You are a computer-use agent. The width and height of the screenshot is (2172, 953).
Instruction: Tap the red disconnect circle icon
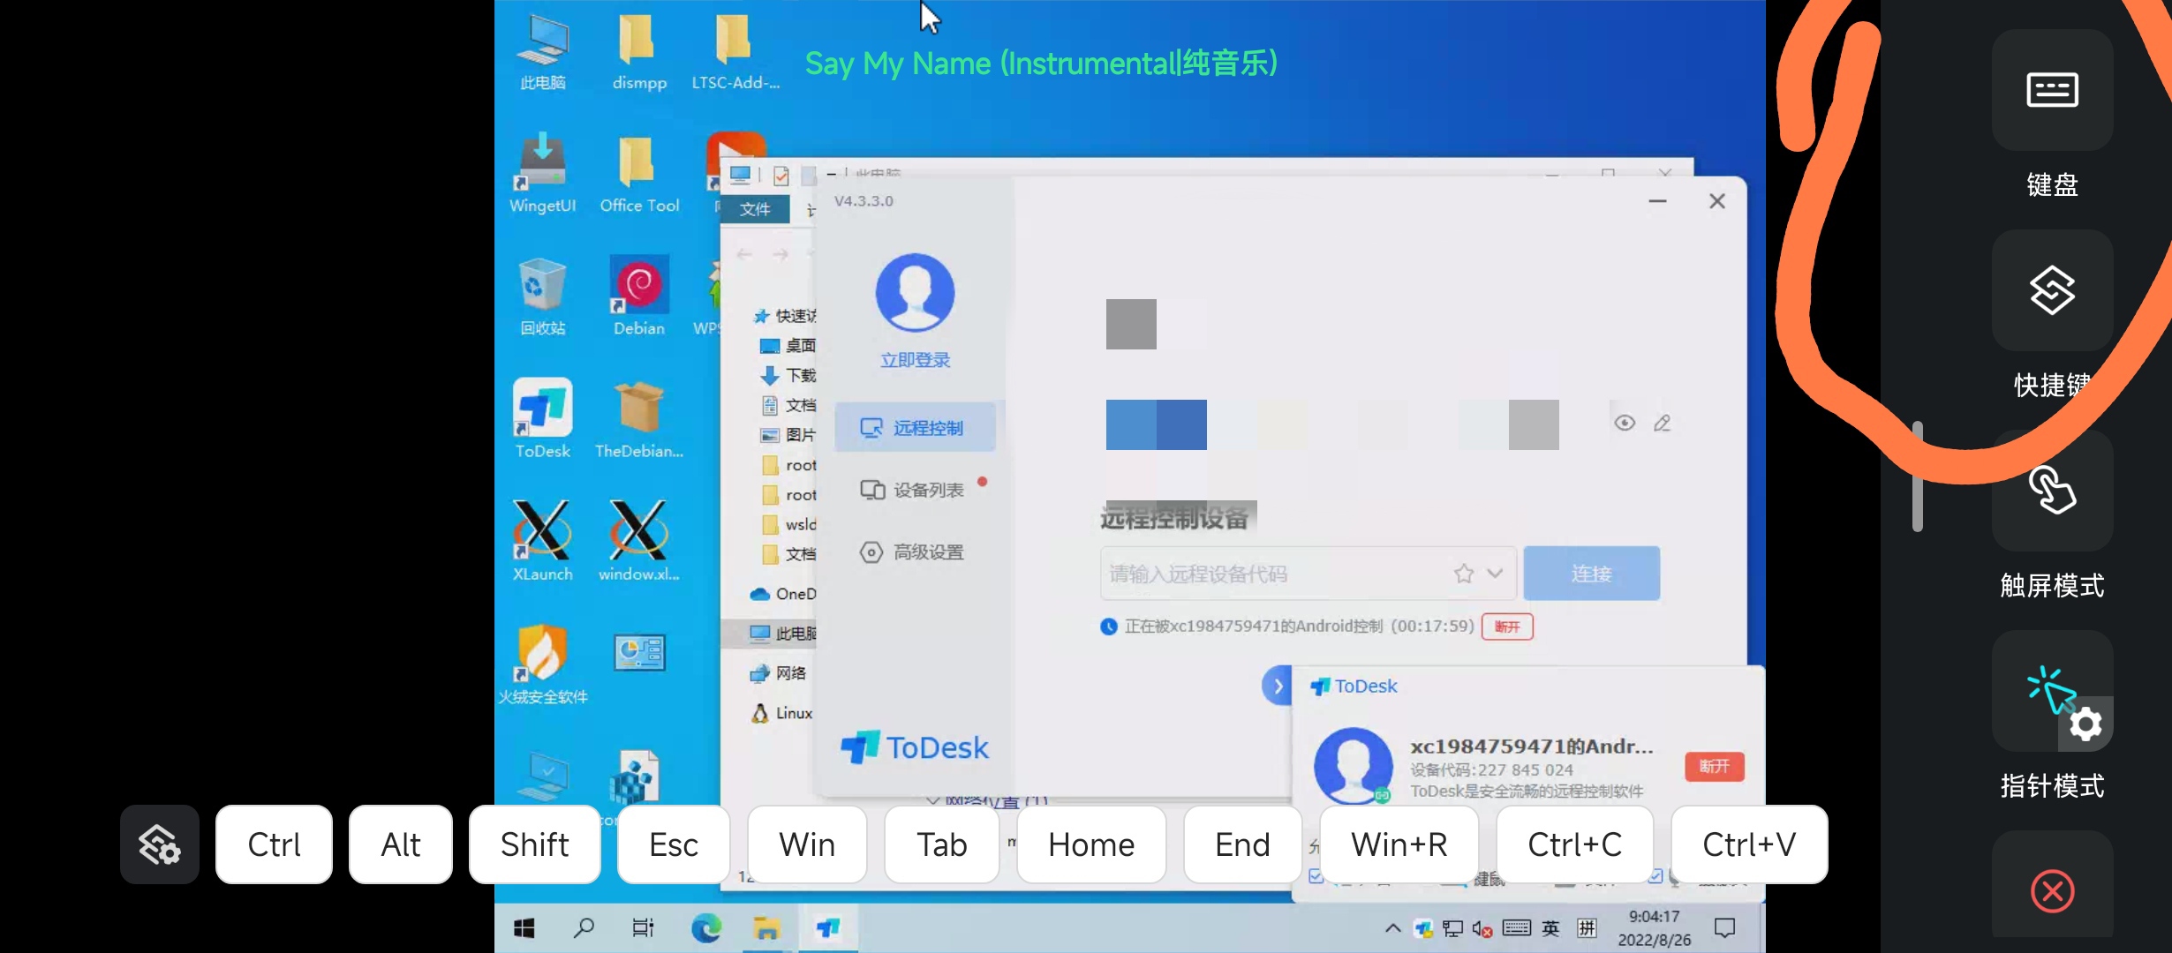(2052, 891)
